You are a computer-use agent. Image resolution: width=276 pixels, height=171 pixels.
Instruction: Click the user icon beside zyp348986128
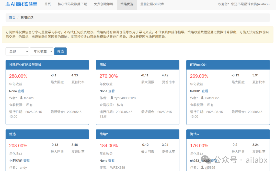coord(112,98)
